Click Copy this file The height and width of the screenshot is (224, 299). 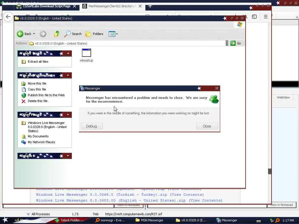click(x=37, y=89)
